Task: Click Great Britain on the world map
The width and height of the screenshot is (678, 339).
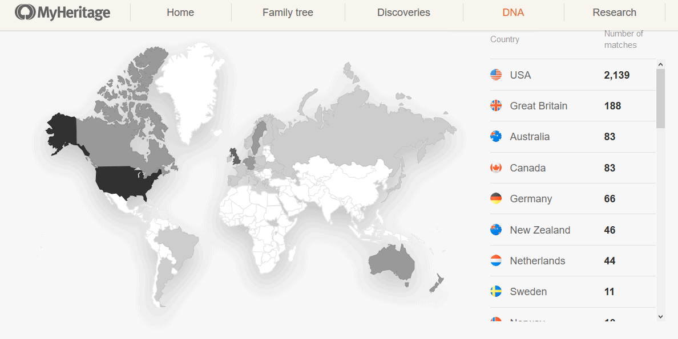Action: tap(235, 156)
